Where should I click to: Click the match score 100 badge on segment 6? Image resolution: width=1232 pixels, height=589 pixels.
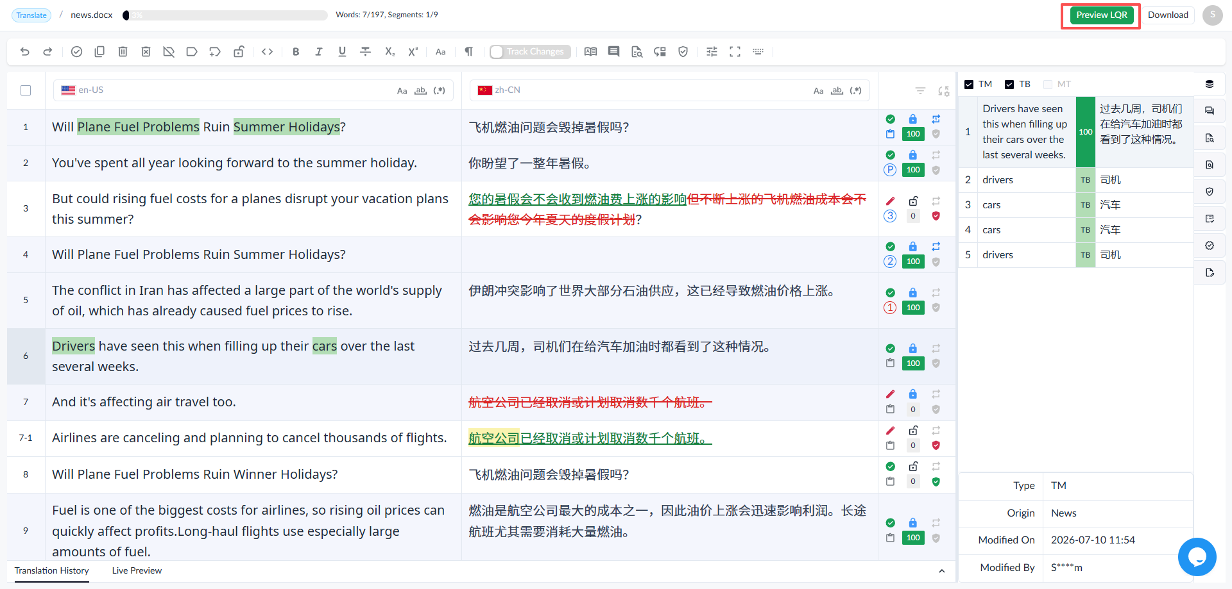(913, 363)
